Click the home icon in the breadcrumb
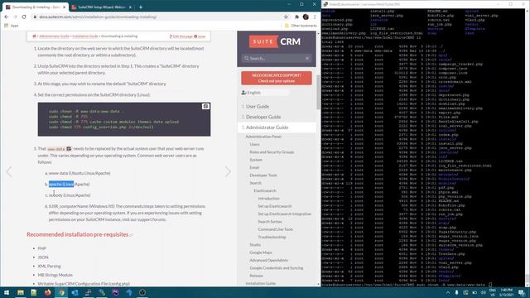The image size is (530, 298). pyautogui.click(x=34, y=36)
